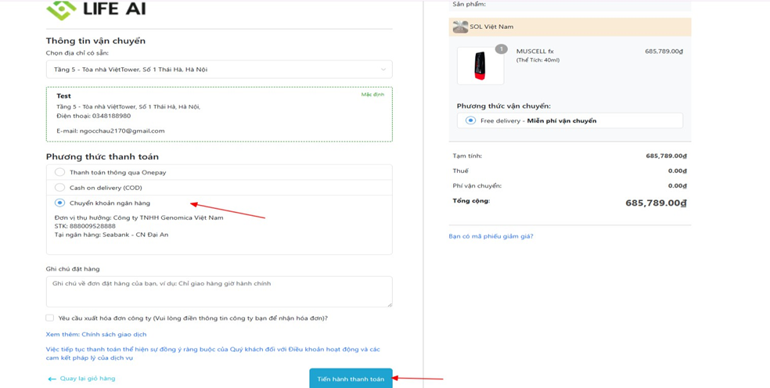Click the SOL Việt Nam shop icon
The height and width of the screenshot is (388, 770).
(x=461, y=27)
